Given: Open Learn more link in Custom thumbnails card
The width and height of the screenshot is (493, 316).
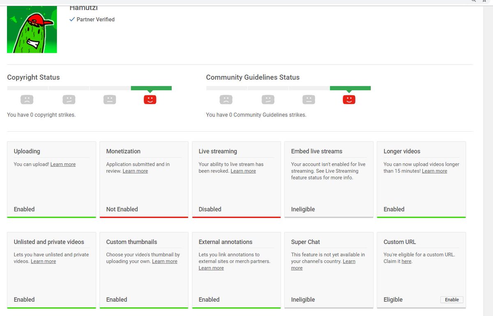Looking at the screenshot, I should (165, 261).
